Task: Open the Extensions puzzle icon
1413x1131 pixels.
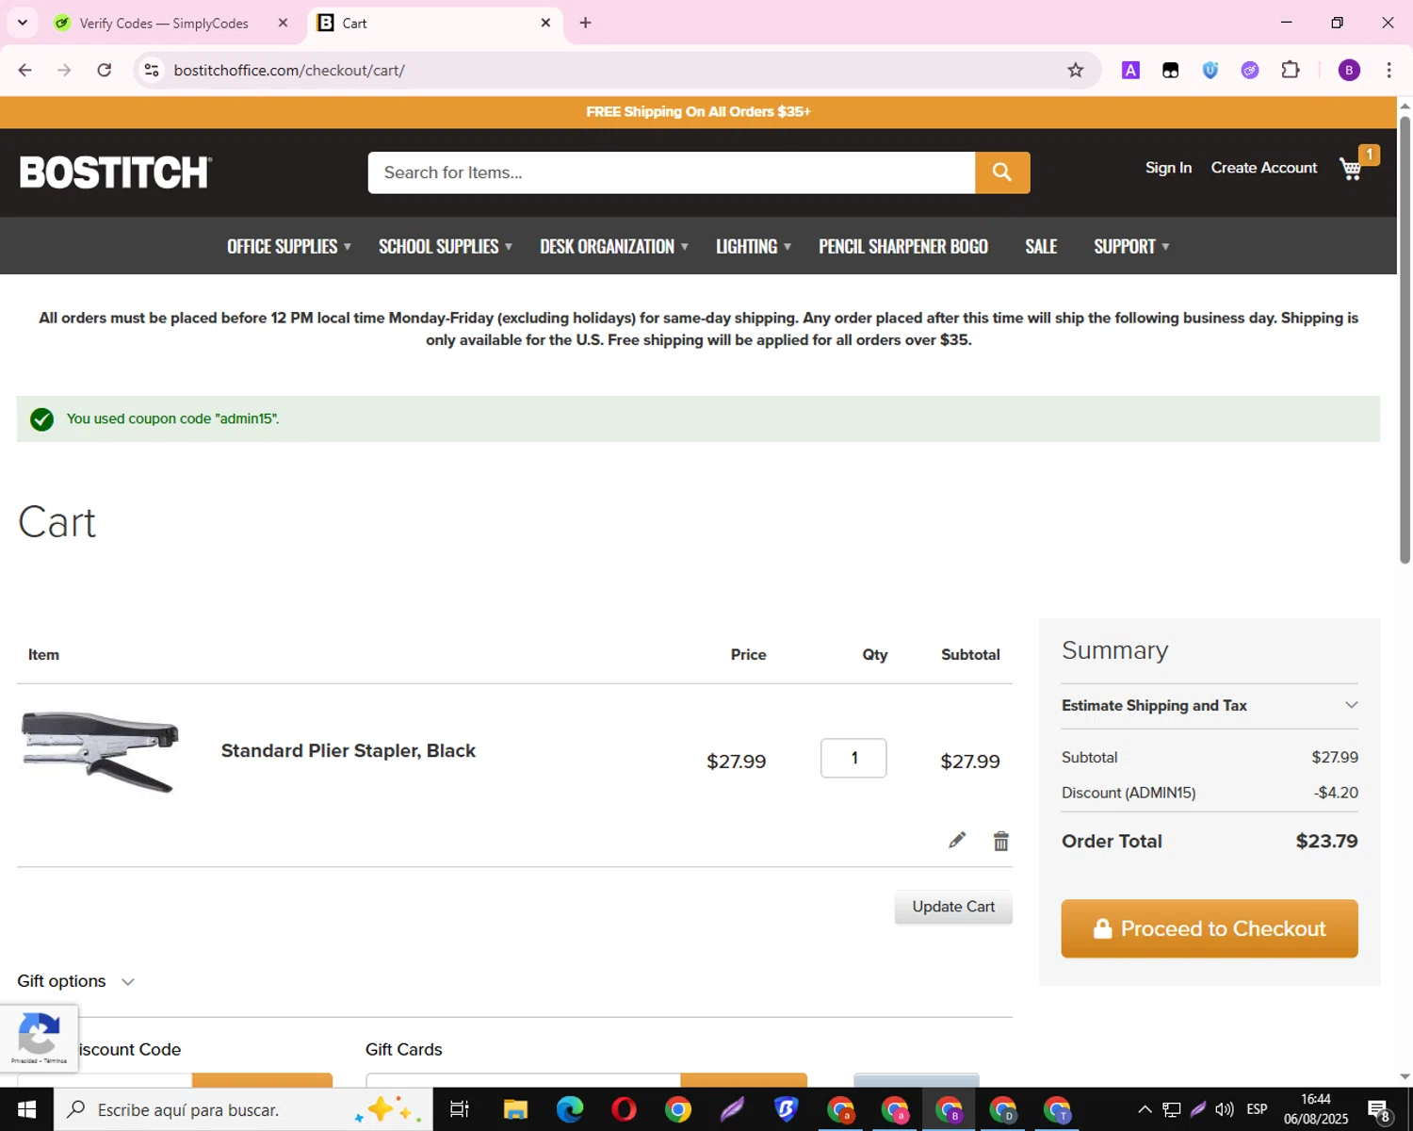Action: pos(1291,70)
